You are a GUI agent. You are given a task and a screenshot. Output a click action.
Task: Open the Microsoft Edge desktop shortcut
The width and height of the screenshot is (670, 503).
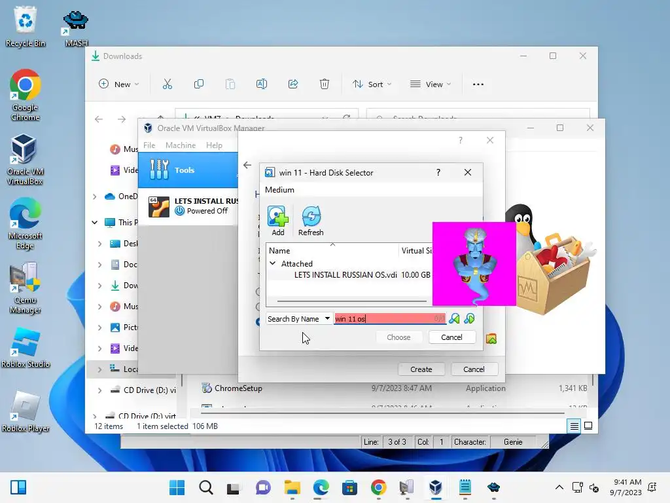26,223
